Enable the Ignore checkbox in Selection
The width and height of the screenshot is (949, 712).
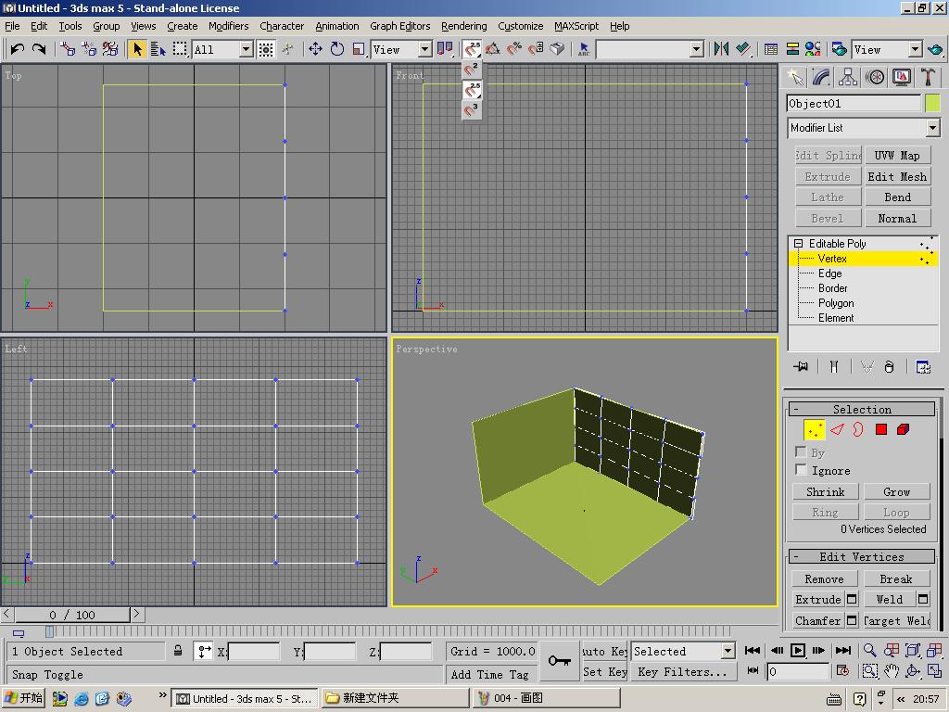pos(802,470)
